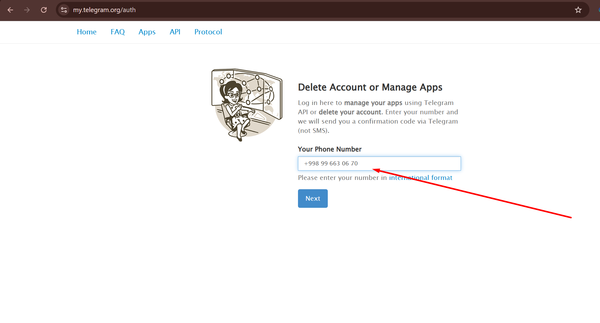Click the browser forward arrow
This screenshot has width=600, height=323.
[x=27, y=10]
